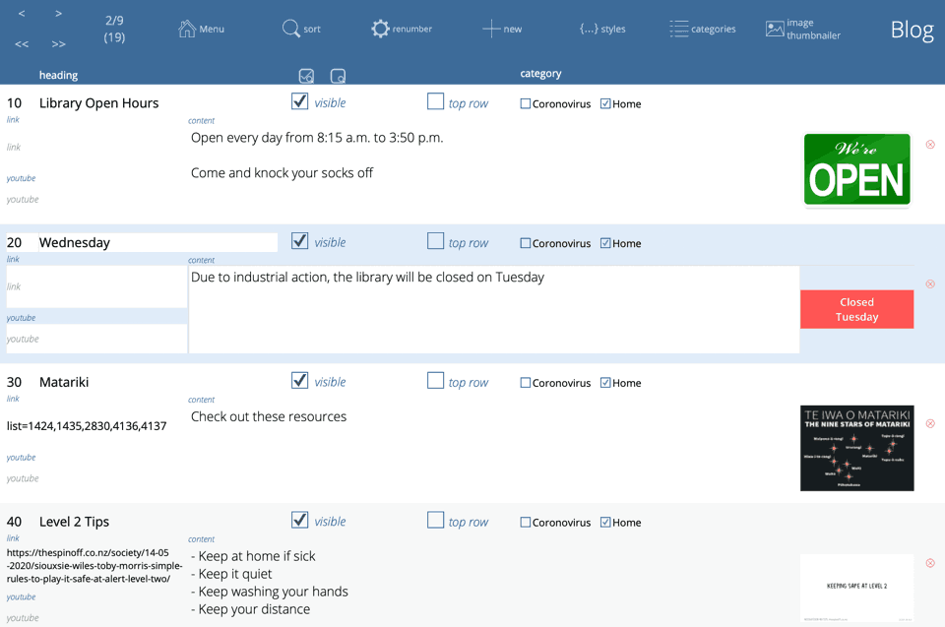Click the sort magnifier icon
Screen dimensions: 945x627
291,29
